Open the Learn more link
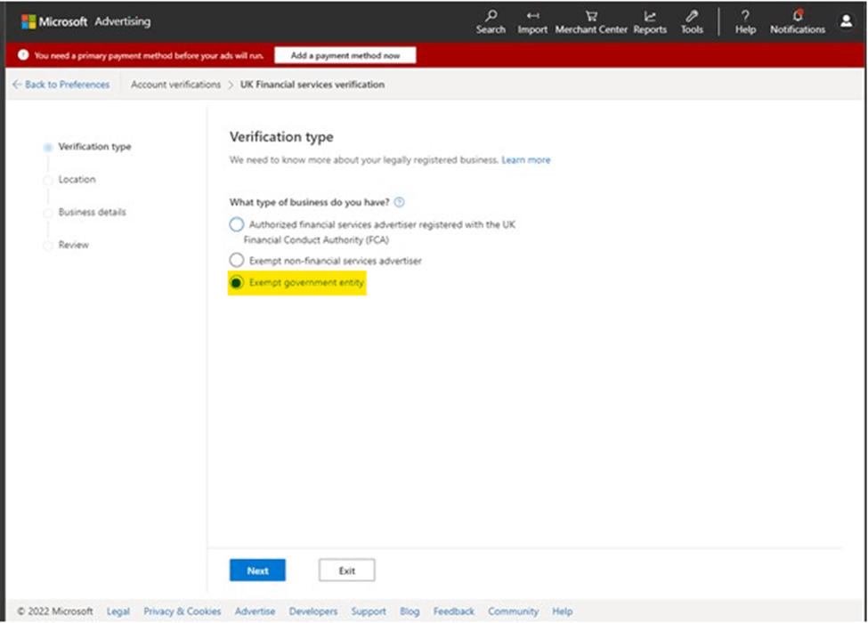The height and width of the screenshot is (623, 868). (526, 160)
